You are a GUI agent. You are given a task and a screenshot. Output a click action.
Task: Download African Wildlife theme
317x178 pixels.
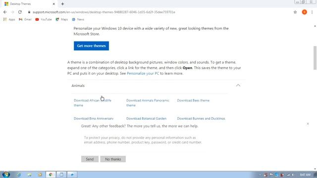point(93,103)
